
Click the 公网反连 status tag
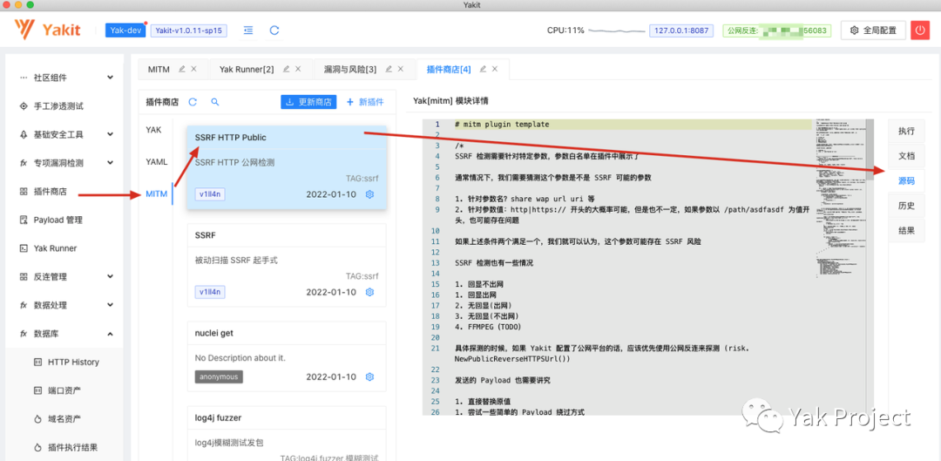[777, 30]
